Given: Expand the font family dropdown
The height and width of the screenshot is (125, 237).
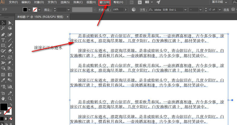Looking at the screenshot, I should (x=185, y=10).
